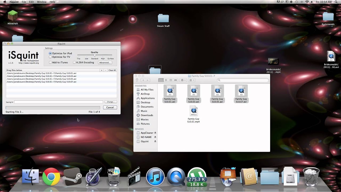Switch Finder to Cover Flow view
Viewport: 341px width, 192px height.
(176, 80)
